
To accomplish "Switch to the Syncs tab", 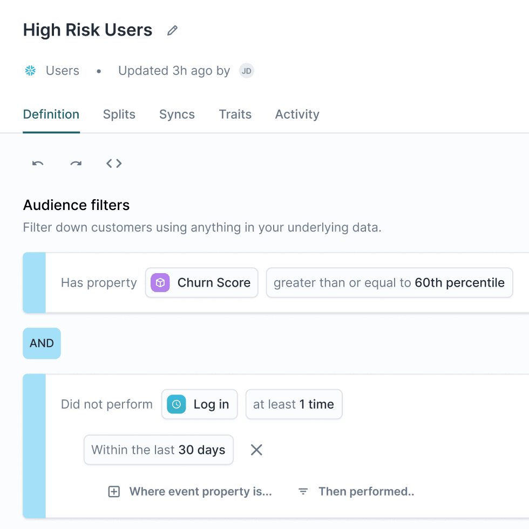I will 177,114.
